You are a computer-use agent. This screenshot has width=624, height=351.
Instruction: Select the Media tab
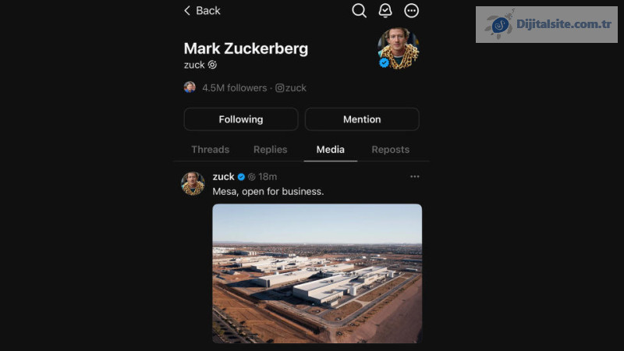330,150
